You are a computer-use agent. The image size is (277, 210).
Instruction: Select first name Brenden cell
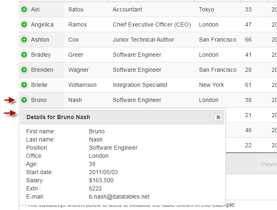pos(42,70)
